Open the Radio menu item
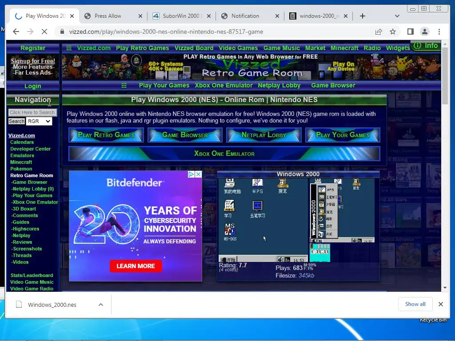Image resolution: width=455 pixels, height=341 pixels. pyautogui.click(x=372, y=48)
